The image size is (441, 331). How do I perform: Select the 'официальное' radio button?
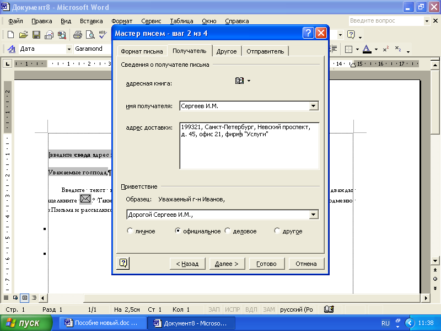(x=178, y=231)
